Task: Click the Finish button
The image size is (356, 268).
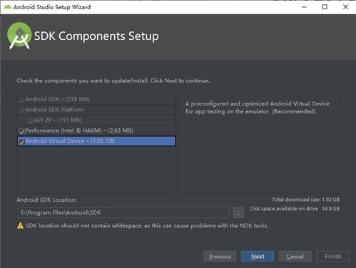Action: pyautogui.click(x=333, y=257)
